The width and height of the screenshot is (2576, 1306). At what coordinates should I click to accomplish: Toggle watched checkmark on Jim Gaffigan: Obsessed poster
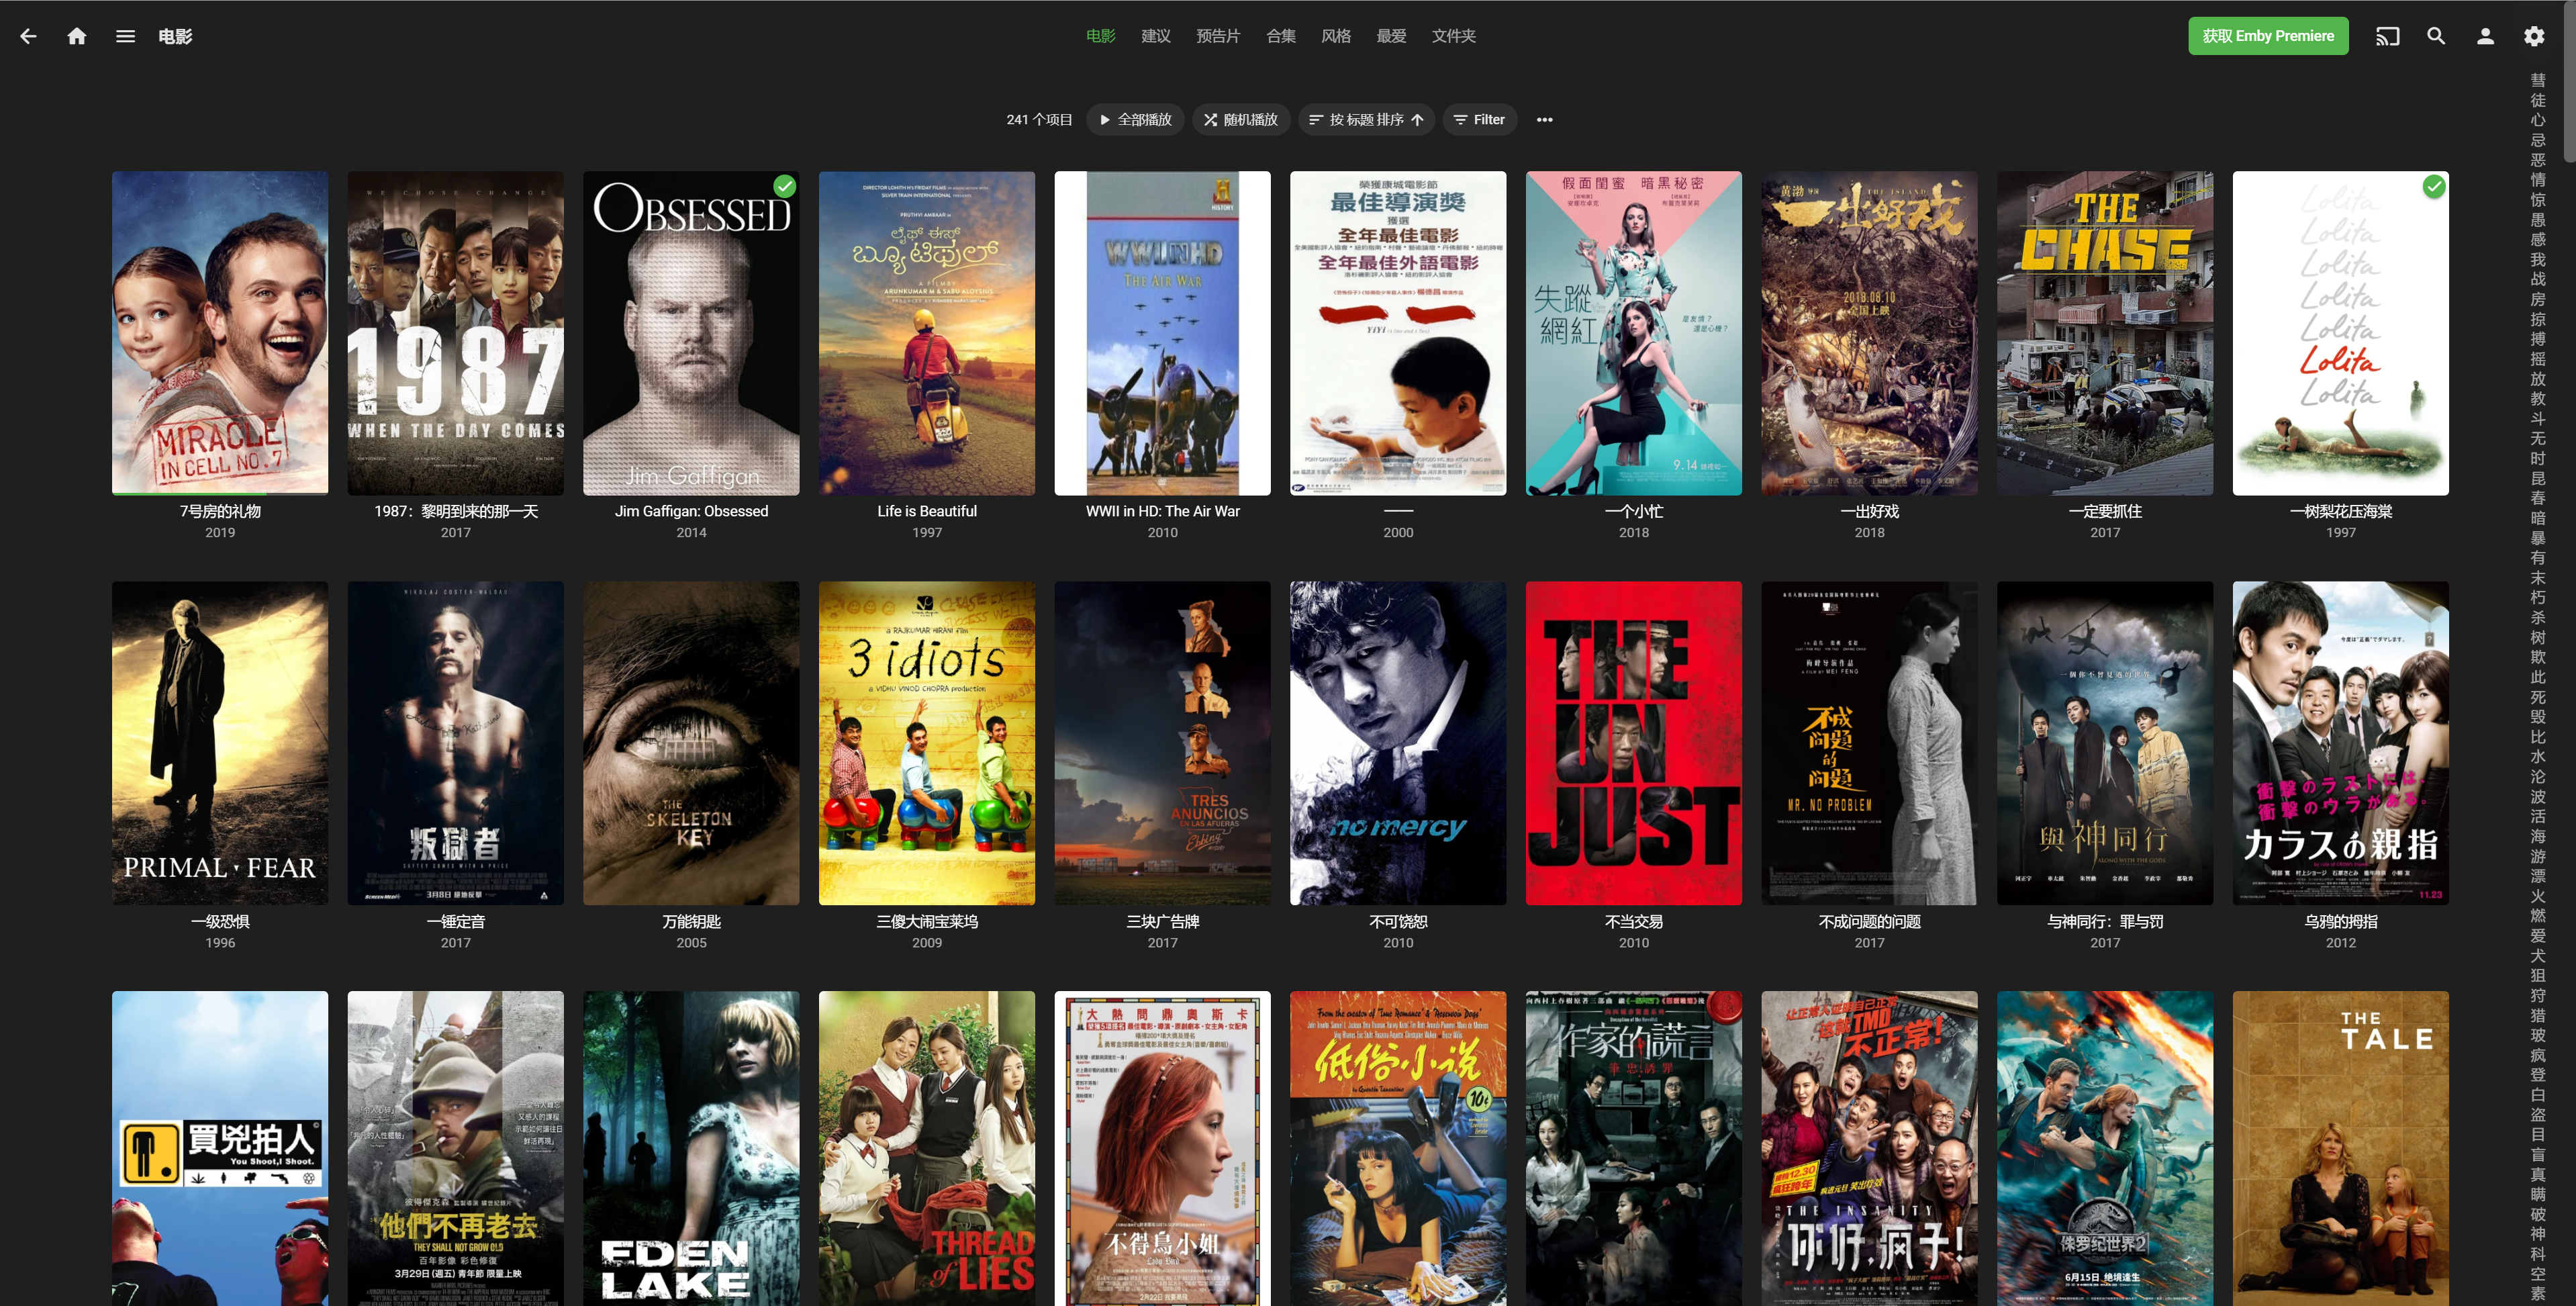[785, 186]
